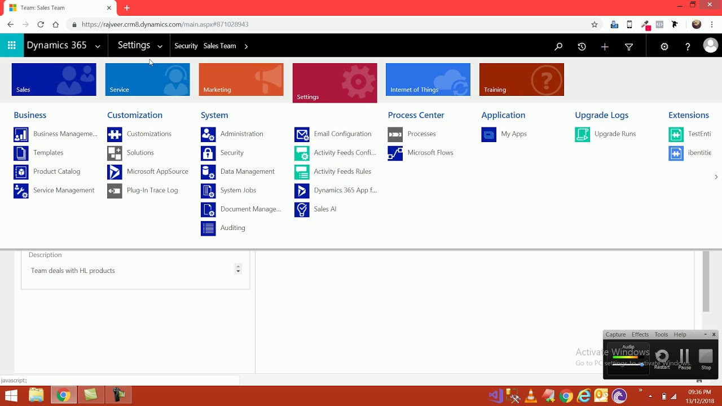Collapse the Settings navigation dropdown chevron
722x406 pixels.
coord(160,46)
